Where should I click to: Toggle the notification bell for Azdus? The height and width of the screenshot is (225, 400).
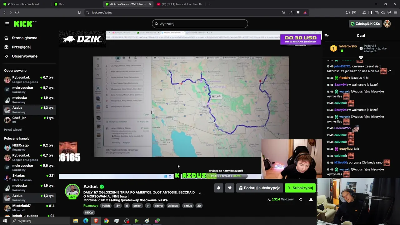219,188
